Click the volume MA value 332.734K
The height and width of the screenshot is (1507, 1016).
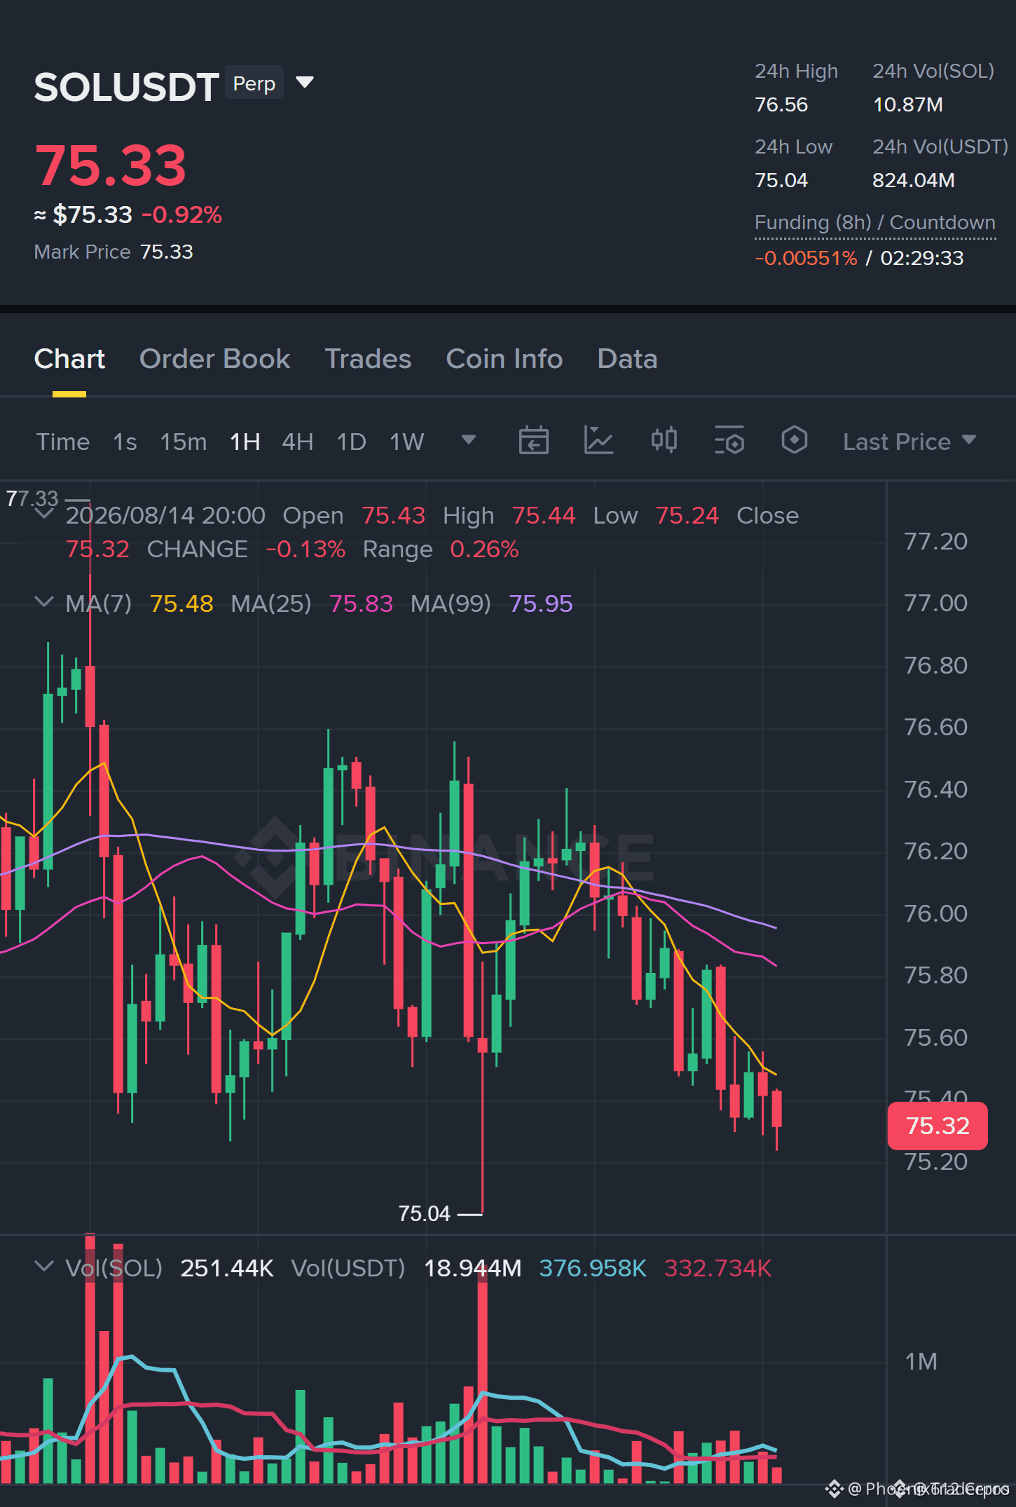[718, 1268]
